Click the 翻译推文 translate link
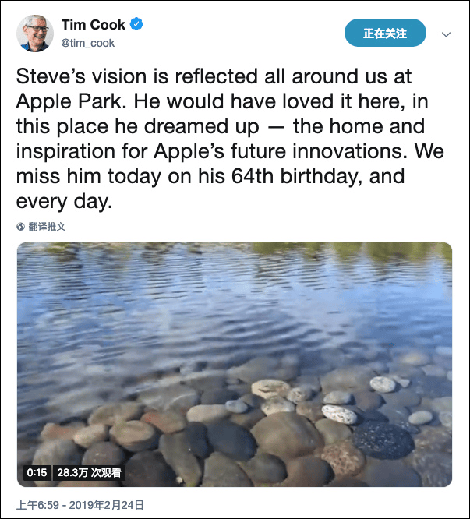Screen dimensions: 470x519 47,227
